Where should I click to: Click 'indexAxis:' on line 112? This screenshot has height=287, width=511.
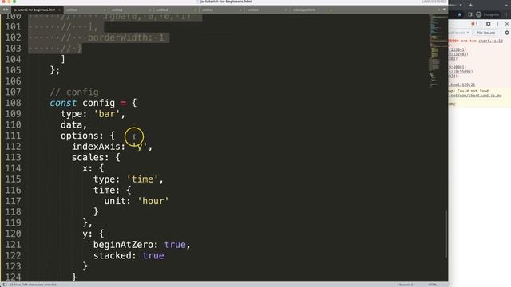[x=99, y=147]
